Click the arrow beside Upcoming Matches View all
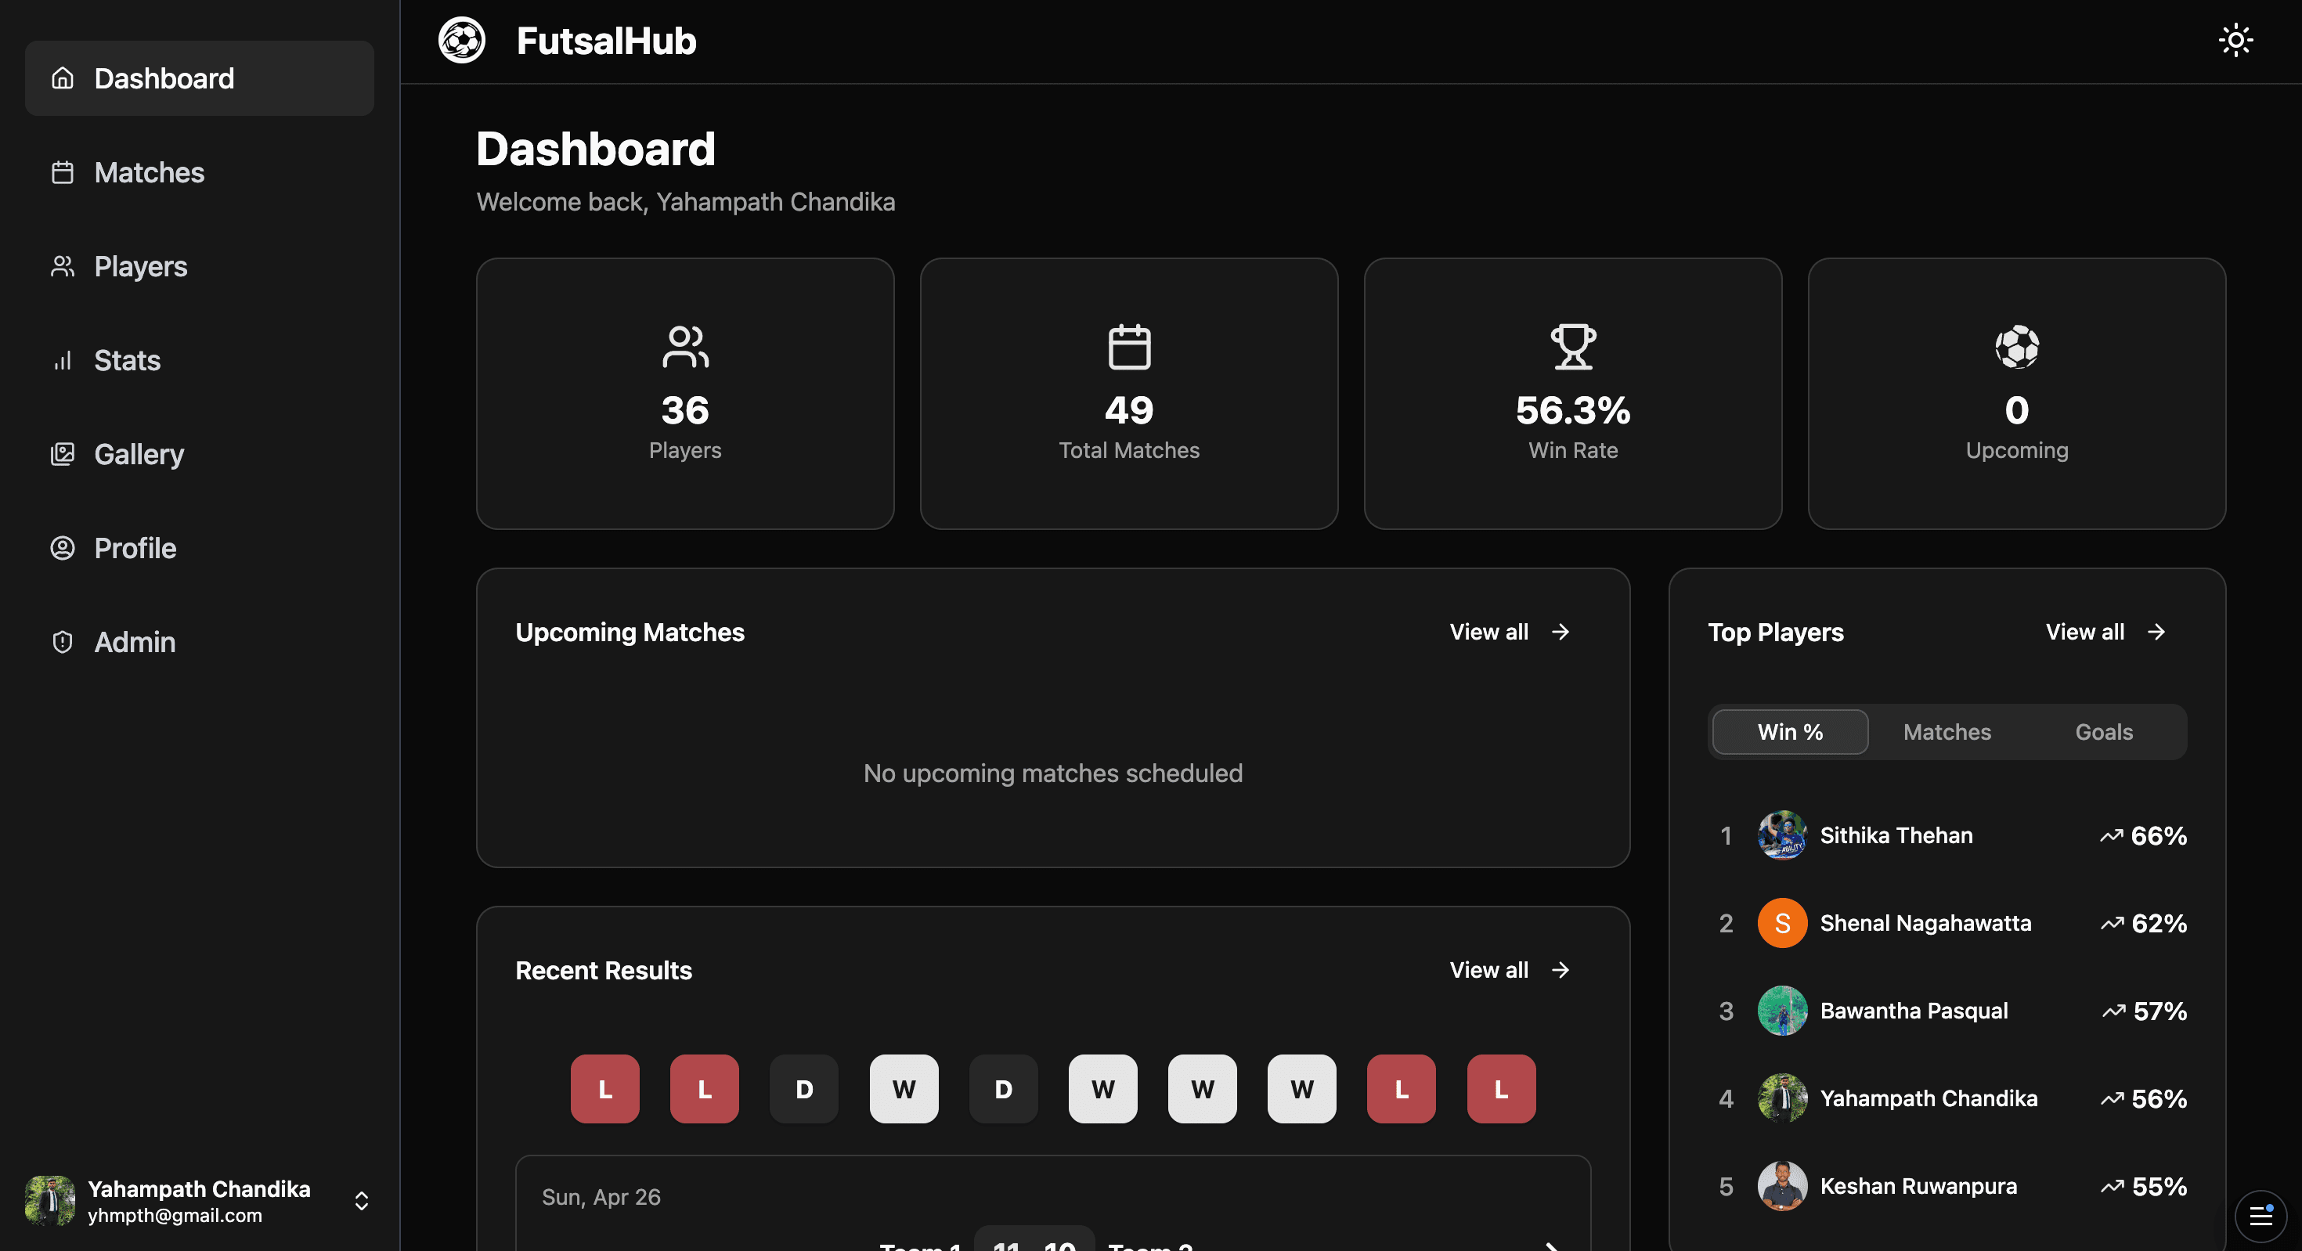2302x1251 pixels. pos(1561,632)
